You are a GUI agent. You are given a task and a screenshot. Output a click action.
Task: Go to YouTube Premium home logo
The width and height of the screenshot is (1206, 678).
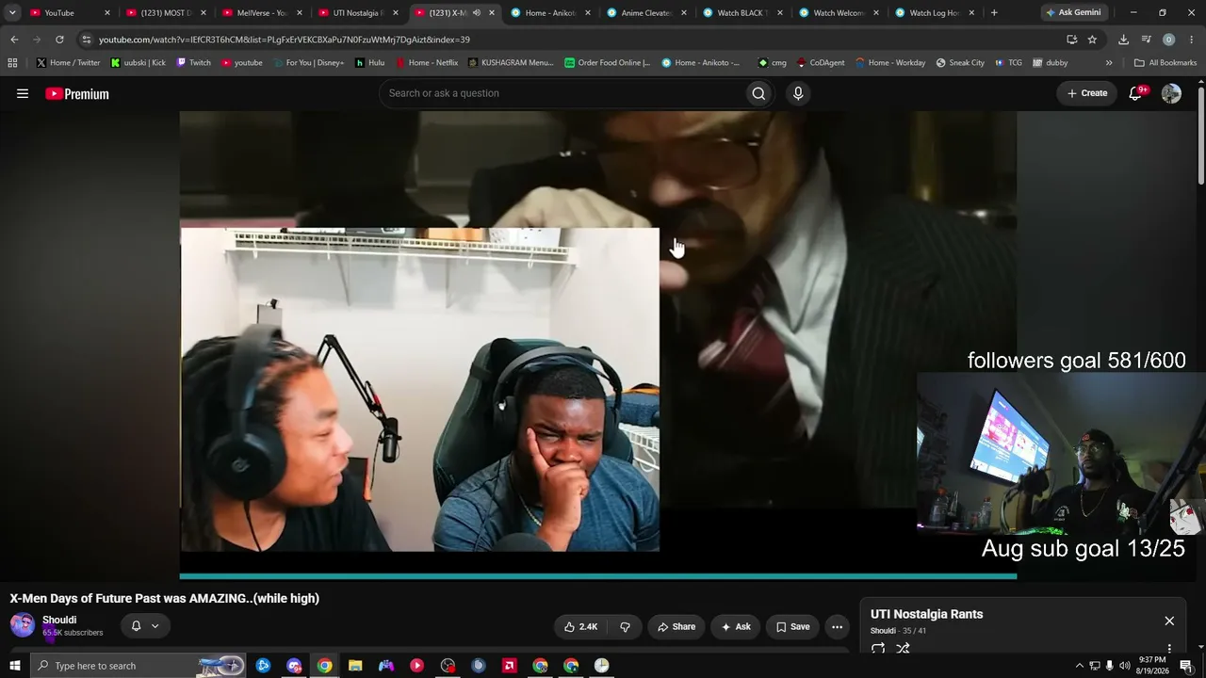pos(77,93)
